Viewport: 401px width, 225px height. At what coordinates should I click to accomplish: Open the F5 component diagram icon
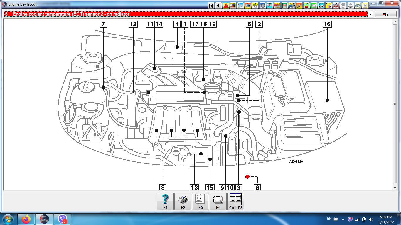coord(201,202)
